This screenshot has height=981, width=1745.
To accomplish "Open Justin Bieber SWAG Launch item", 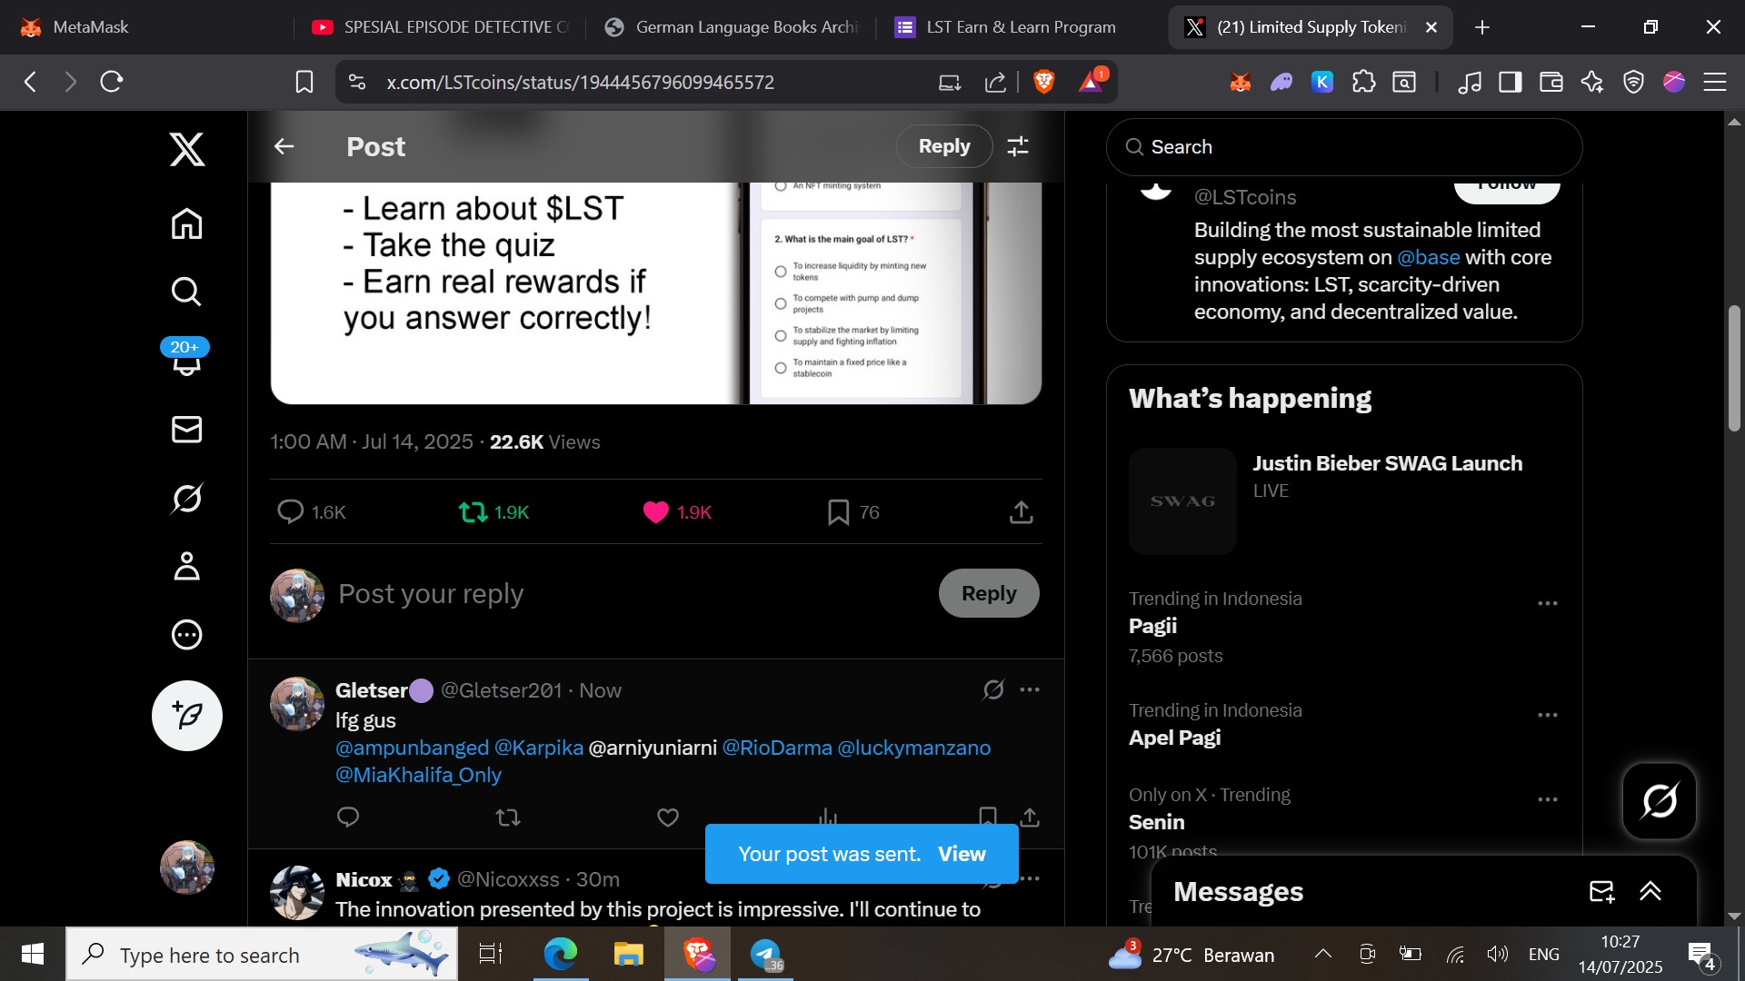I will pos(1343,500).
